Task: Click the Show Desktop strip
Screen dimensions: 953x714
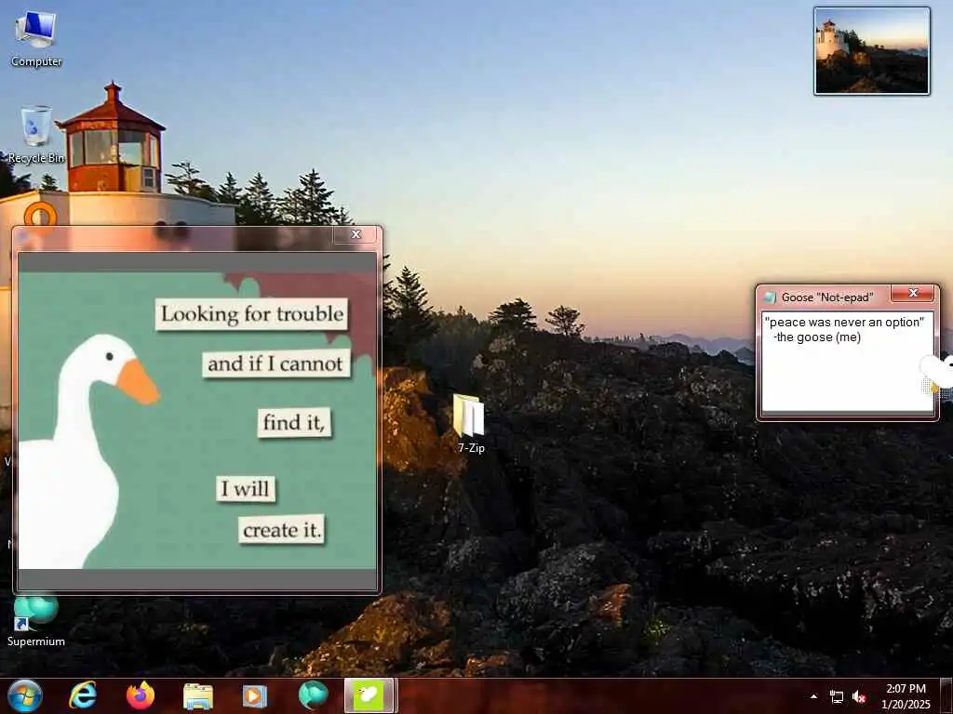Action: pos(946,695)
